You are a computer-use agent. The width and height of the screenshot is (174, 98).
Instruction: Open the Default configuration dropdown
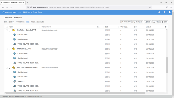126,22
